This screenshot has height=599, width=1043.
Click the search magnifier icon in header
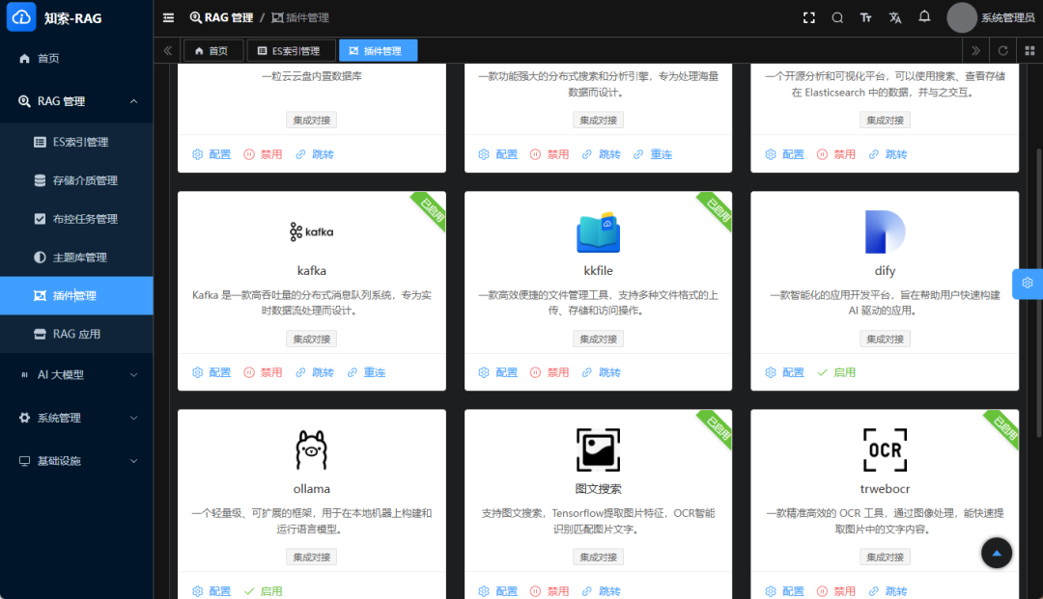point(837,17)
